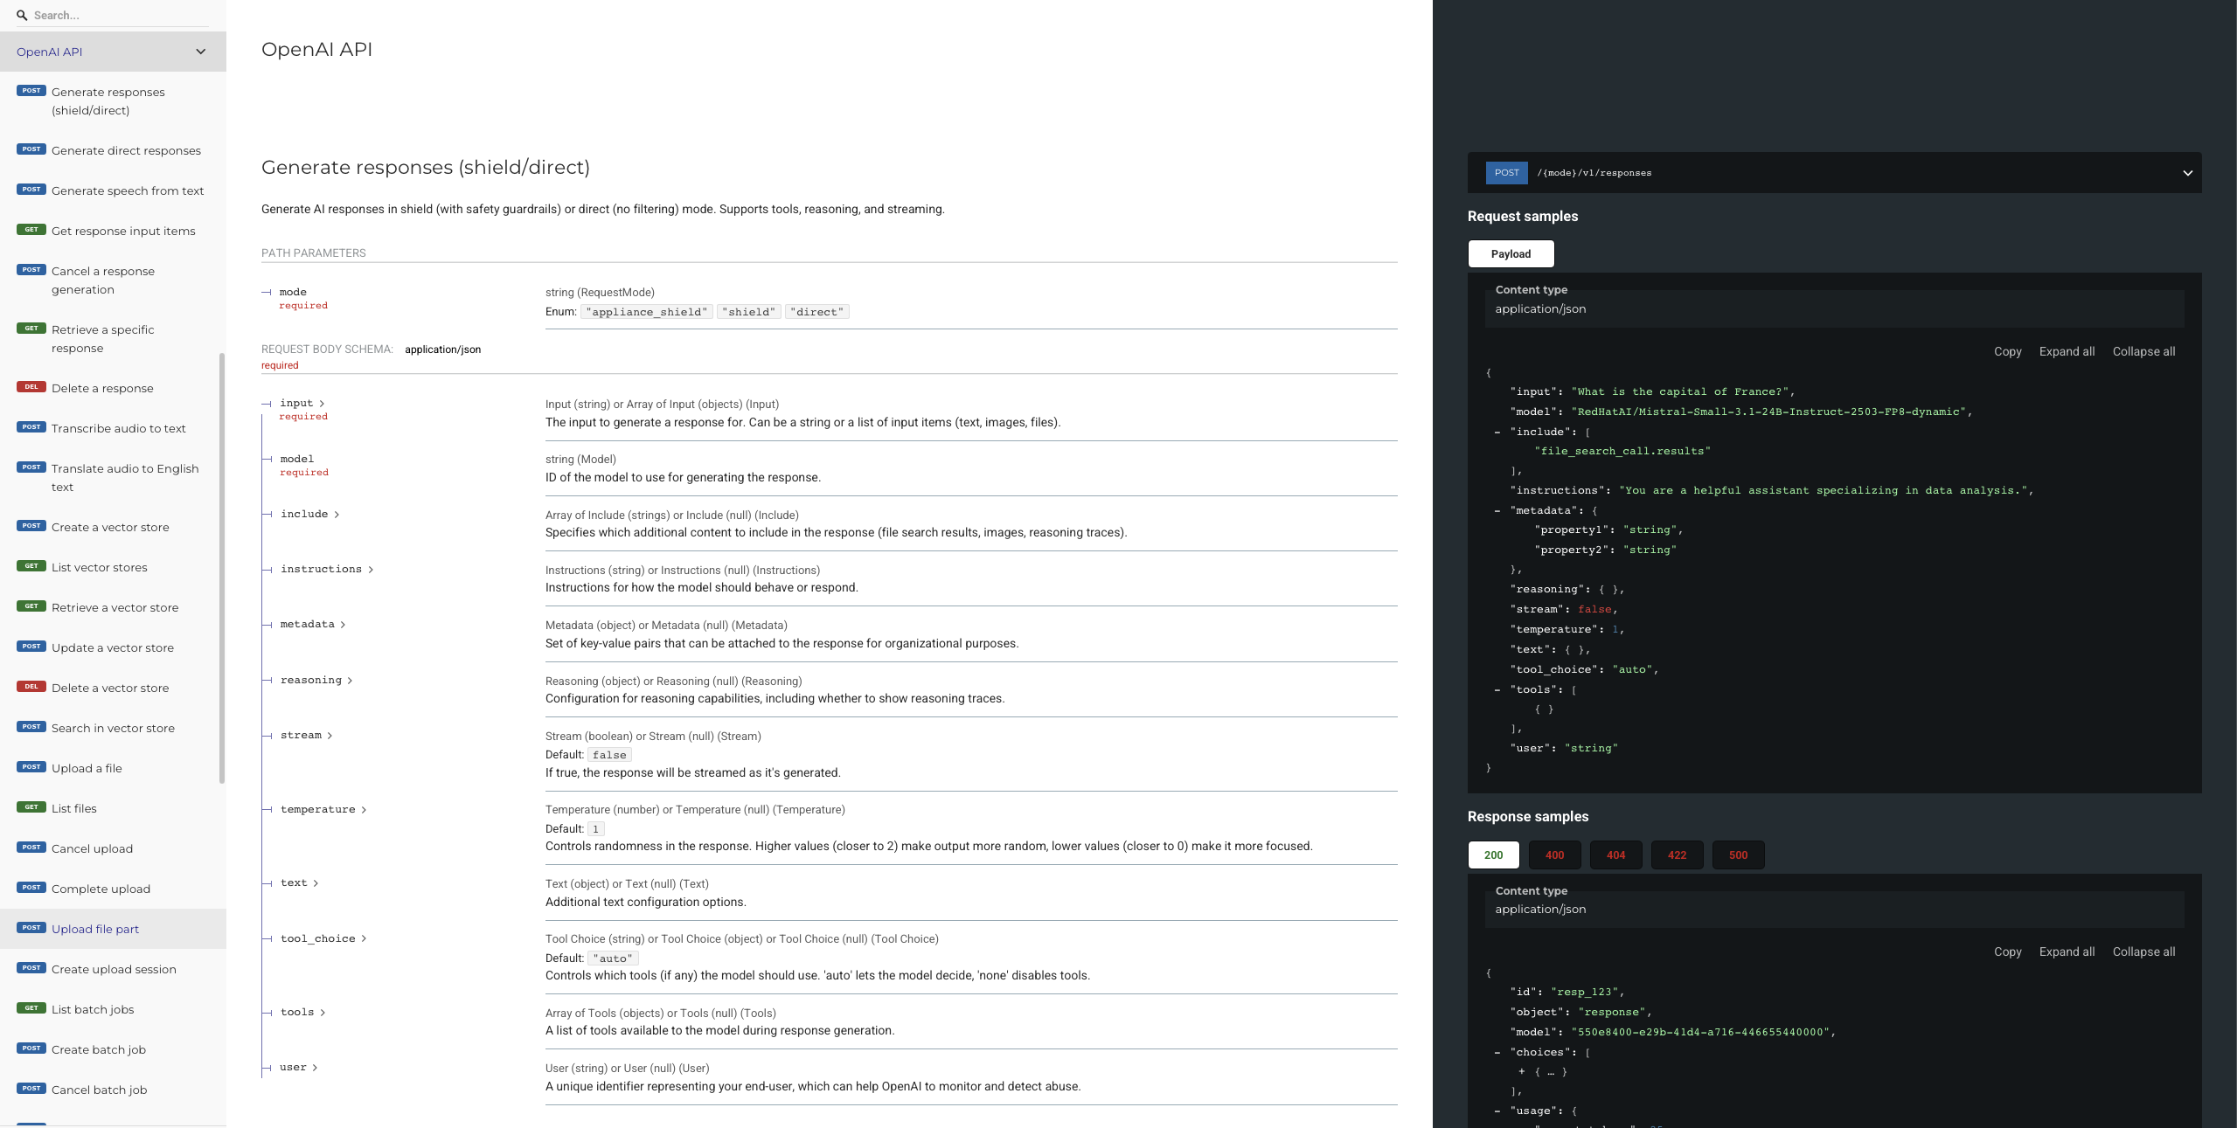Image resolution: width=2237 pixels, height=1128 pixels.
Task: Click the GET badge next to List files
Action: point(31,807)
